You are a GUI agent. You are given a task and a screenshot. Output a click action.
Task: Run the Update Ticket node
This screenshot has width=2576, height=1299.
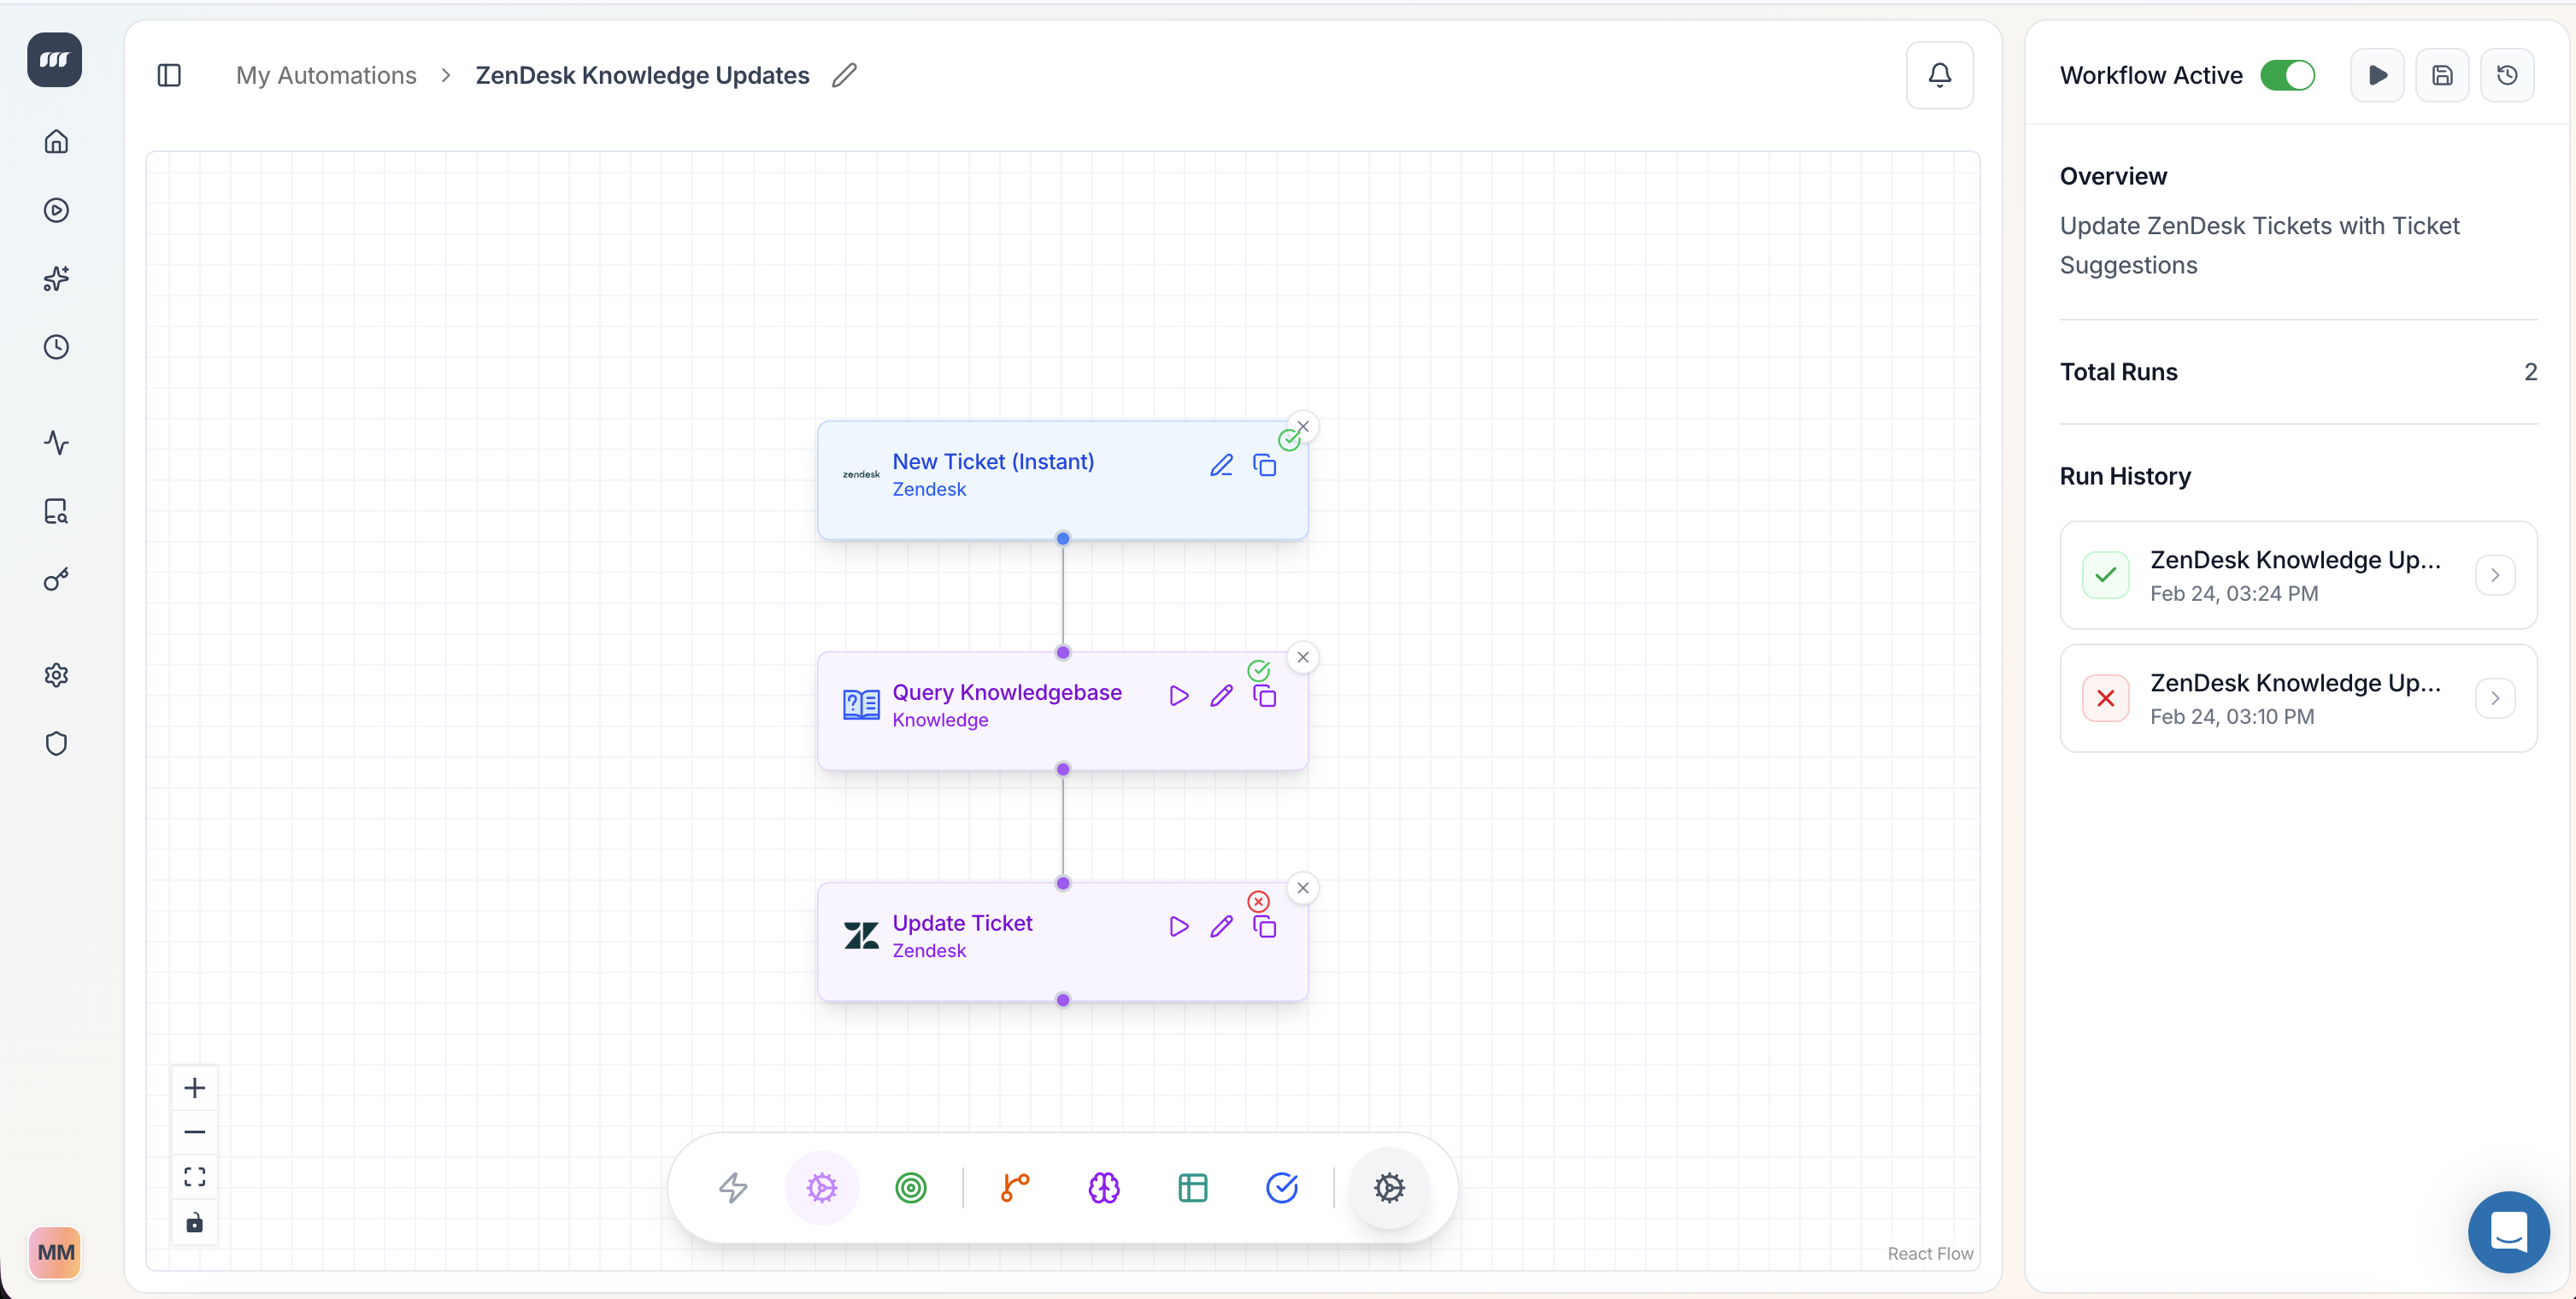[1179, 926]
